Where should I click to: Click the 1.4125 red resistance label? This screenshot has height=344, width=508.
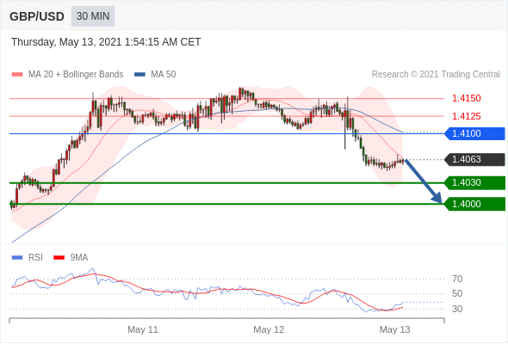466,116
